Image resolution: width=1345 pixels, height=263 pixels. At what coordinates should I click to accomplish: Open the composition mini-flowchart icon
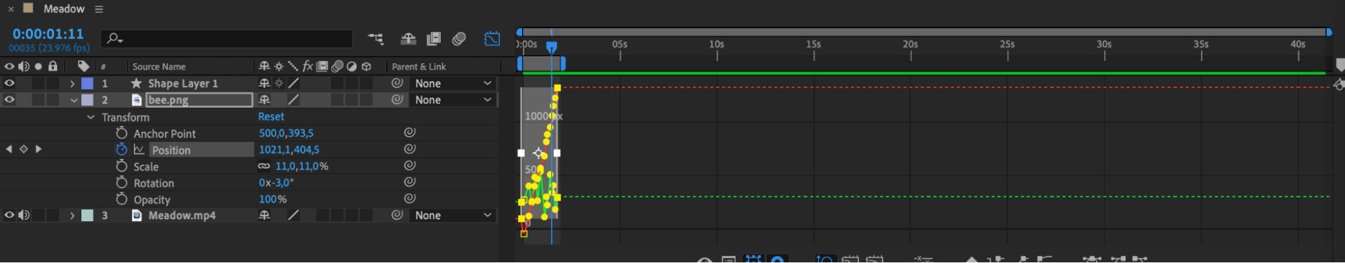tap(376, 39)
